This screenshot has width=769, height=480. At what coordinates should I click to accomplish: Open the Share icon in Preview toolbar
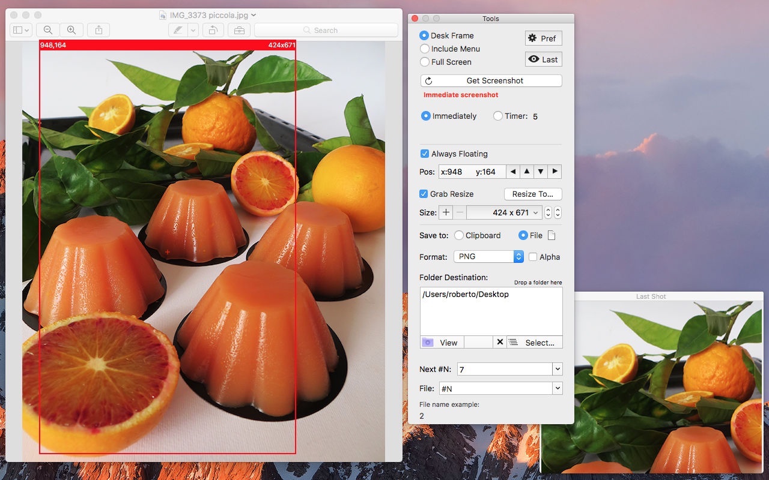[99, 30]
